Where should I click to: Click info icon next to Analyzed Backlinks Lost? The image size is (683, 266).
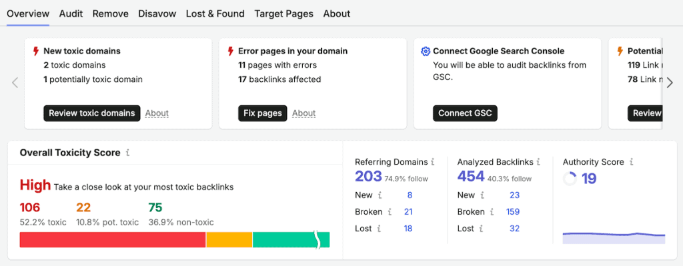pyautogui.click(x=482, y=229)
